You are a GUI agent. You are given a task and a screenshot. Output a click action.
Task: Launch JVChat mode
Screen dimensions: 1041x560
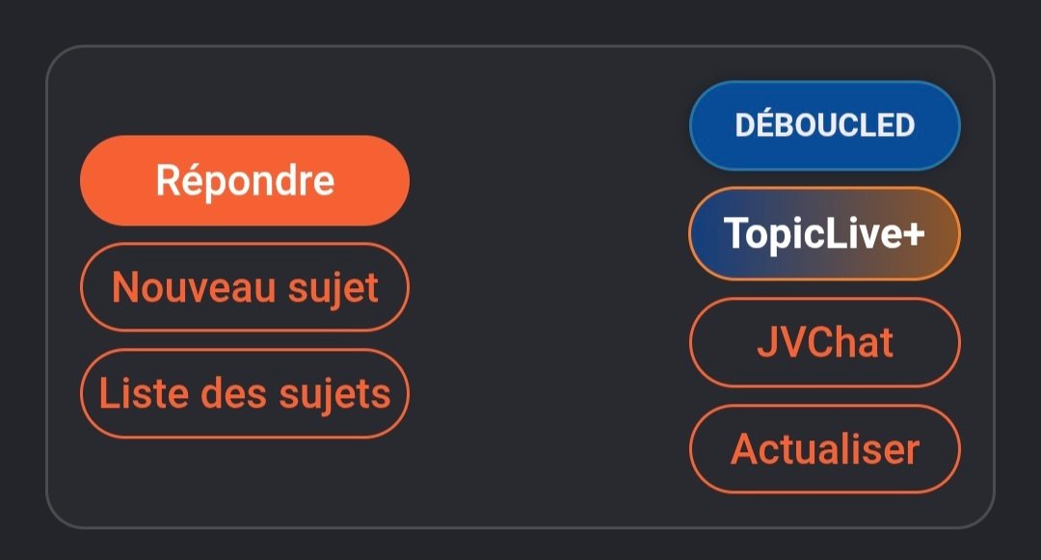pyautogui.click(x=825, y=342)
